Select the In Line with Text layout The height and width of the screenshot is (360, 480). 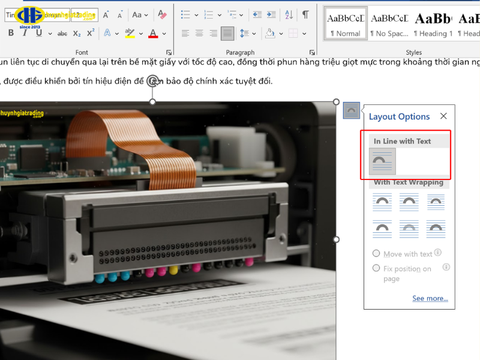(382, 161)
